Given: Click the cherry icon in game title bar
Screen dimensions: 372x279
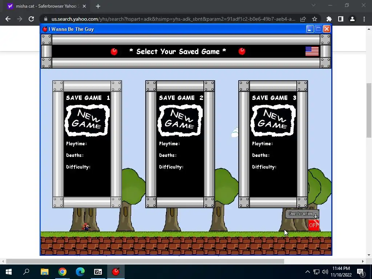Looking at the screenshot, I should point(45,29).
